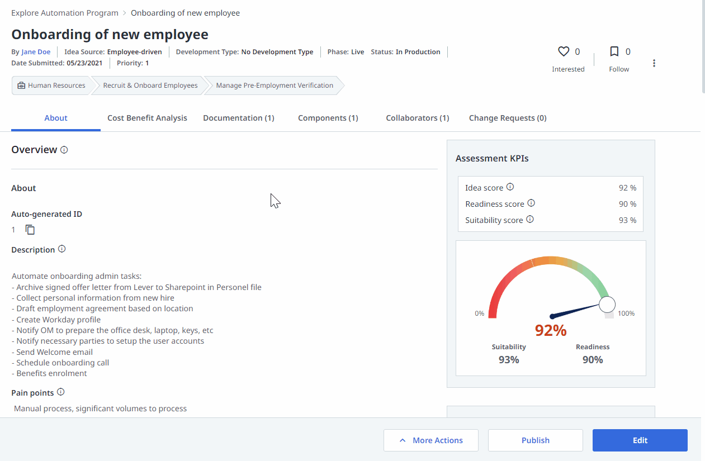The image size is (705, 461).
Task: Open the Documentation (1) tab
Action: 239,118
